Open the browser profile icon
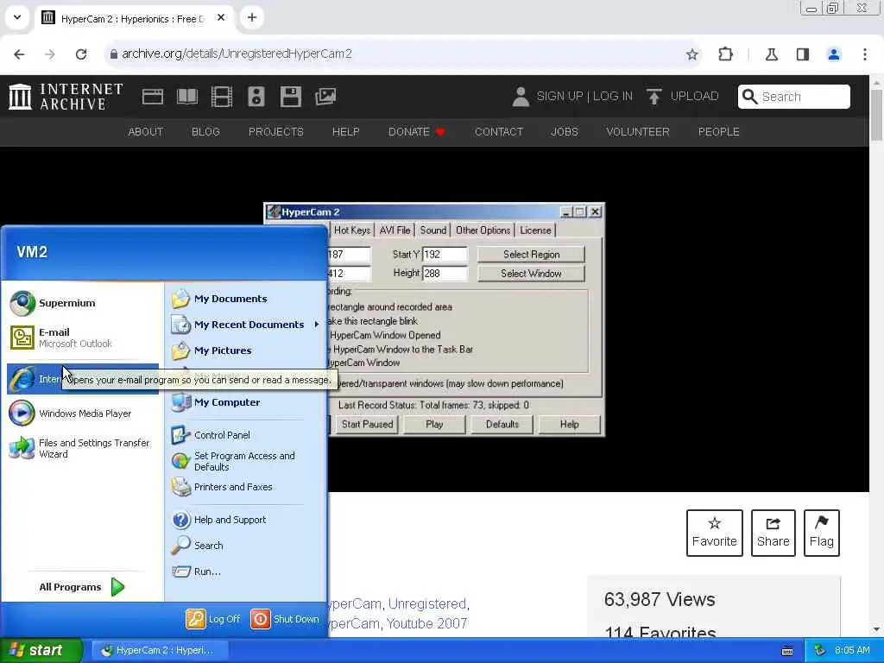 coord(834,54)
